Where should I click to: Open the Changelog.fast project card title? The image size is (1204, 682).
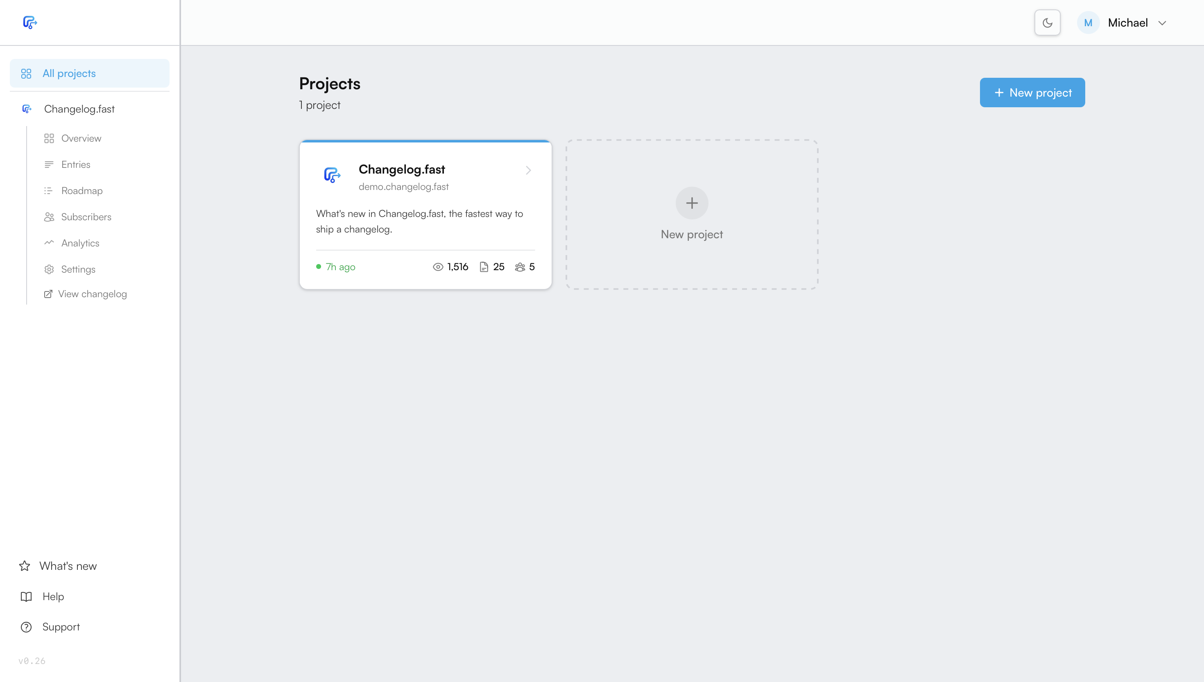[401, 169]
